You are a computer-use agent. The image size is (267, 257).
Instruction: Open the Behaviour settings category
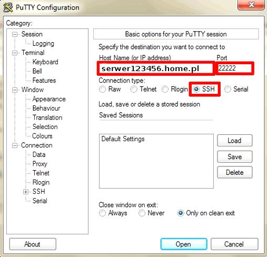click(x=46, y=108)
